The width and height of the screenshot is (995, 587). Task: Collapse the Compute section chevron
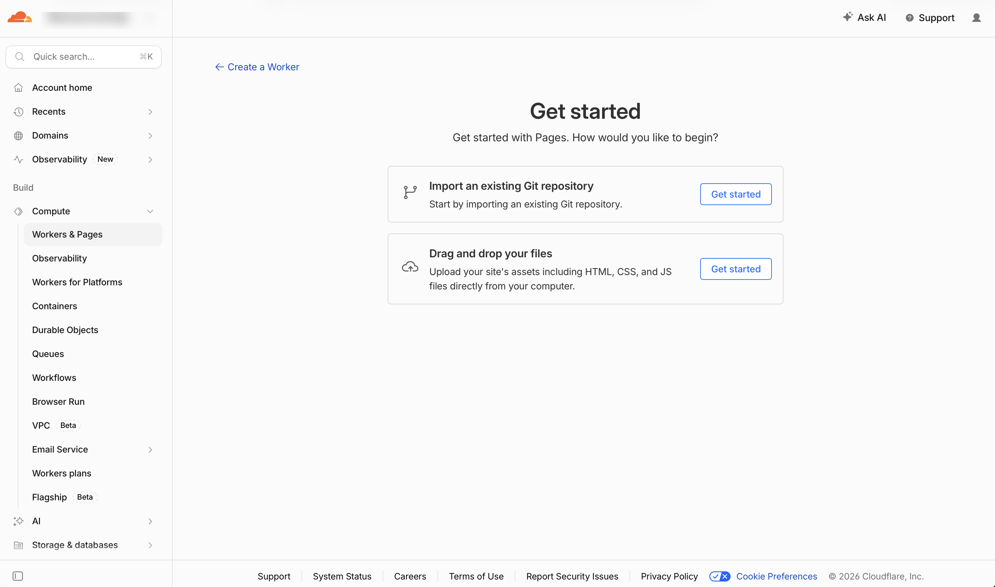click(150, 211)
